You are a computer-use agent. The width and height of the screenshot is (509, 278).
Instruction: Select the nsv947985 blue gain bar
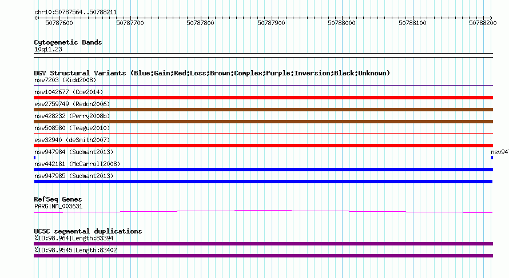point(263,182)
